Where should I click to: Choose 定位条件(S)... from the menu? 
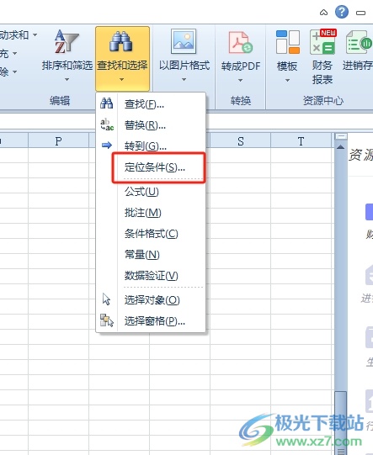coord(155,167)
